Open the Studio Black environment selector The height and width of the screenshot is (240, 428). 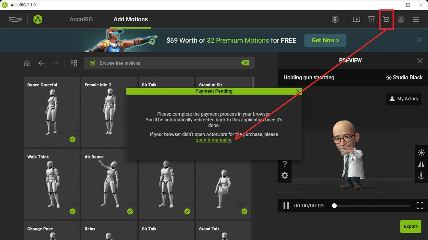coord(404,78)
